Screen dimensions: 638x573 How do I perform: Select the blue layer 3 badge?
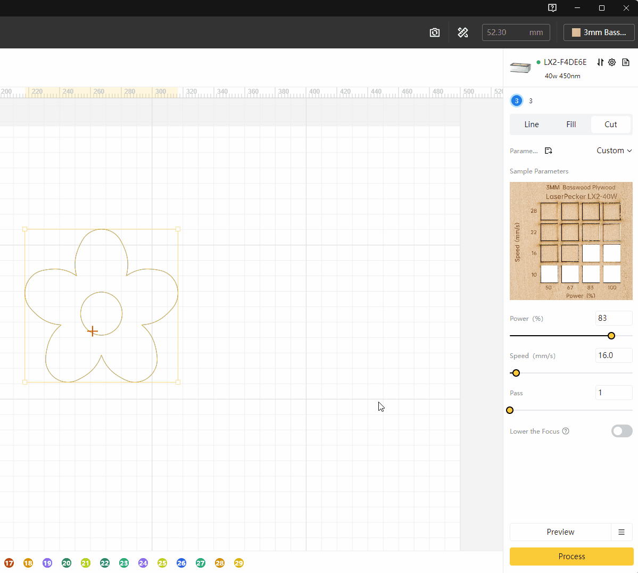pyautogui.click(x=516, y=101)
